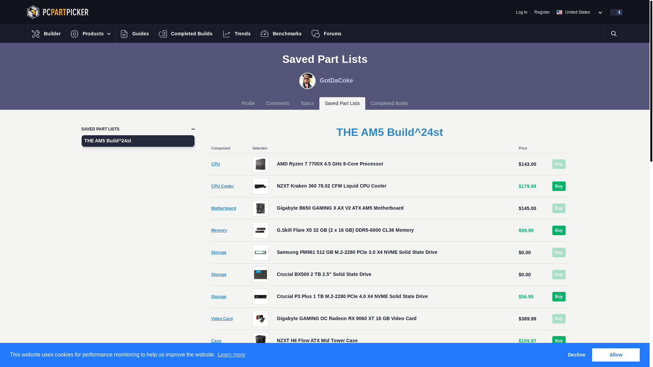Click the CPU component link
This screenshot has width=653, height=367.
[216, 164]
